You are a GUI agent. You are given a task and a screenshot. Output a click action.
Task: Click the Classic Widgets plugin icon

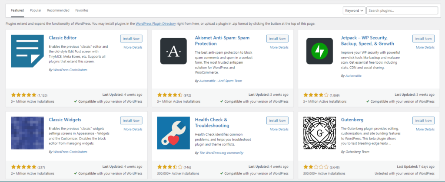tap(27, 133)
